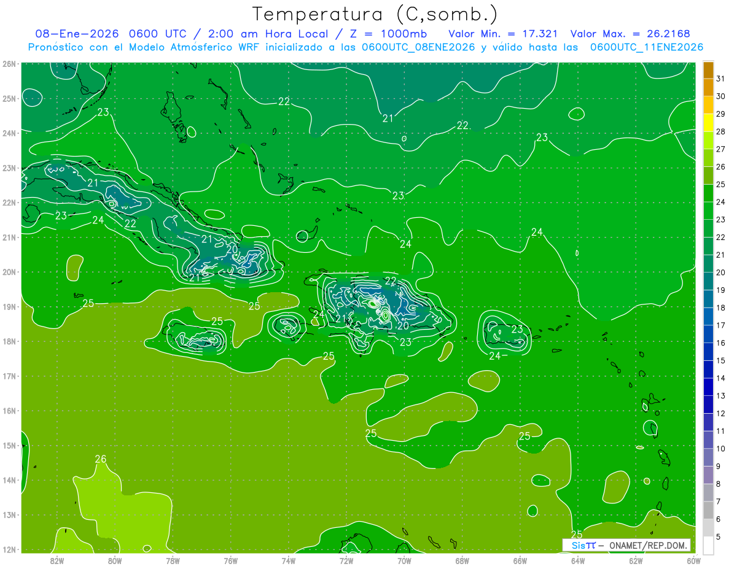Image resolution: width=737 pixels, height=569 pixels.
Task: Click the colorbar label 31
Action: coord(721,79)
